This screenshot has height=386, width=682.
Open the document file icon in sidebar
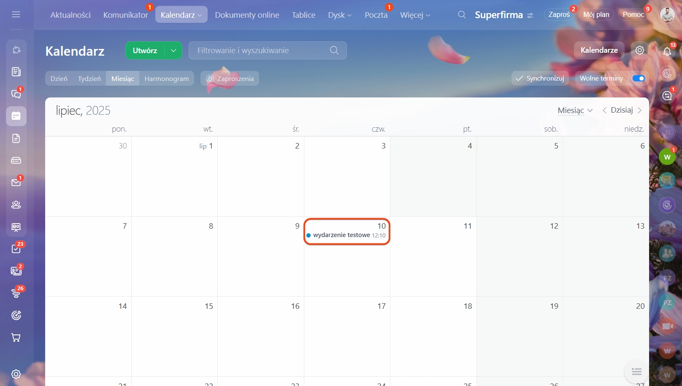pyautogui.click(x=16, y=138)
